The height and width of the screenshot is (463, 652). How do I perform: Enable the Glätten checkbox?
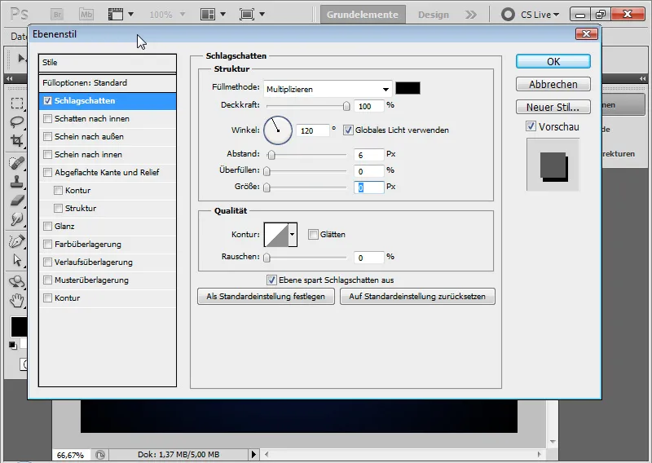click(313, 234)
